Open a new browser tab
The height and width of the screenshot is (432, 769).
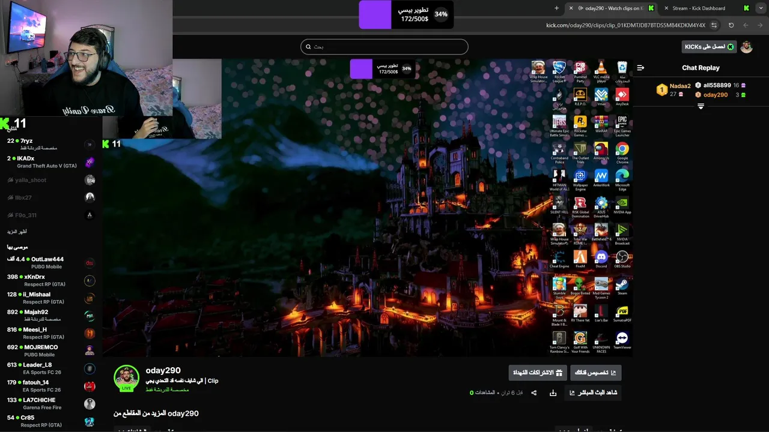556,8
